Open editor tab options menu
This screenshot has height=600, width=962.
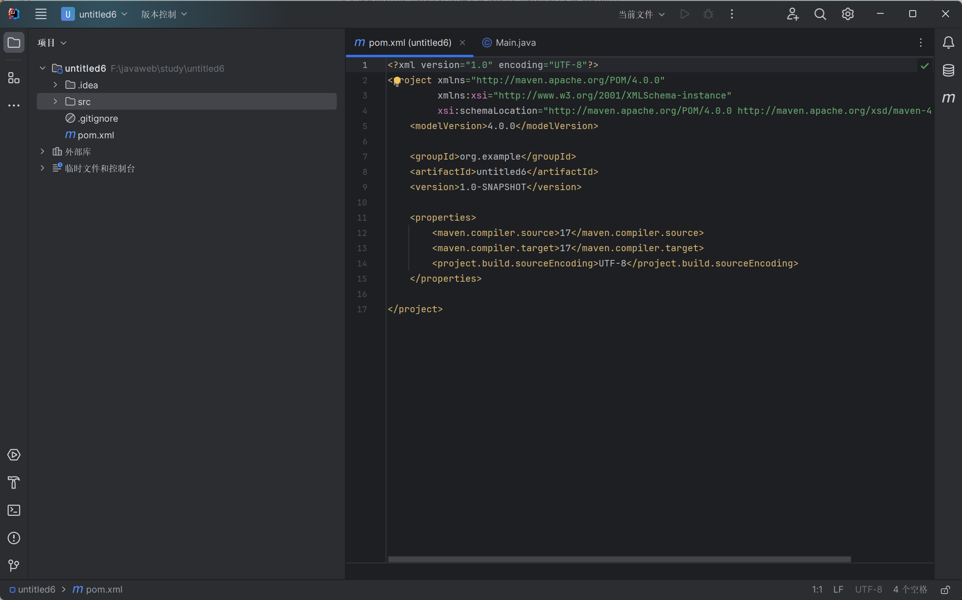921,43
